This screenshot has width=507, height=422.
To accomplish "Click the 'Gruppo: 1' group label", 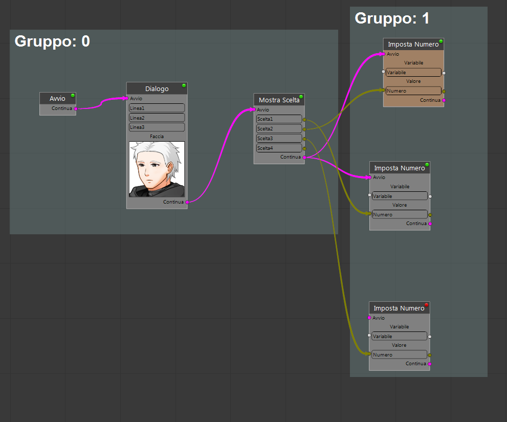I will (x=392, y=18).
